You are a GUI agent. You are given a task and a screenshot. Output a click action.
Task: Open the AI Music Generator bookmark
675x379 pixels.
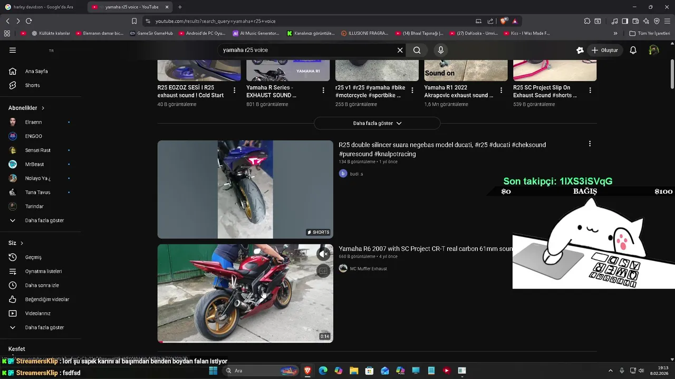coord(256,33)
